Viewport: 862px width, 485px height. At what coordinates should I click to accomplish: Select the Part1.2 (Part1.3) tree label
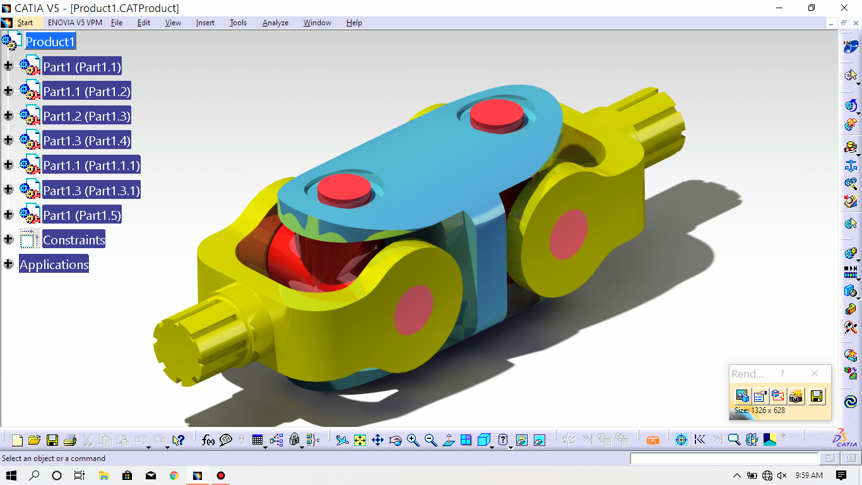86,116
